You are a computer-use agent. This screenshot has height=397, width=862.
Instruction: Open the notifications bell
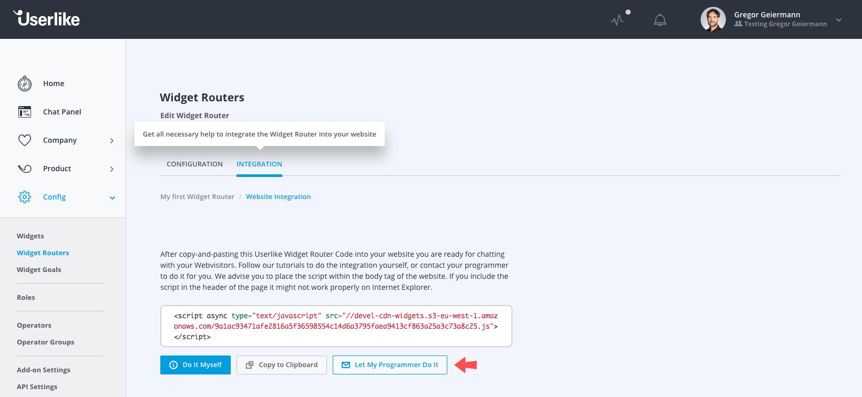660,20
